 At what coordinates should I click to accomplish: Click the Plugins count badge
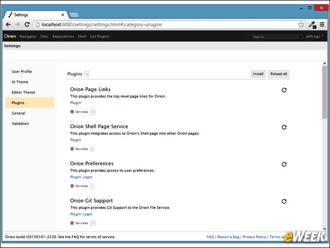pyautogui.click(x=86, y=74)
